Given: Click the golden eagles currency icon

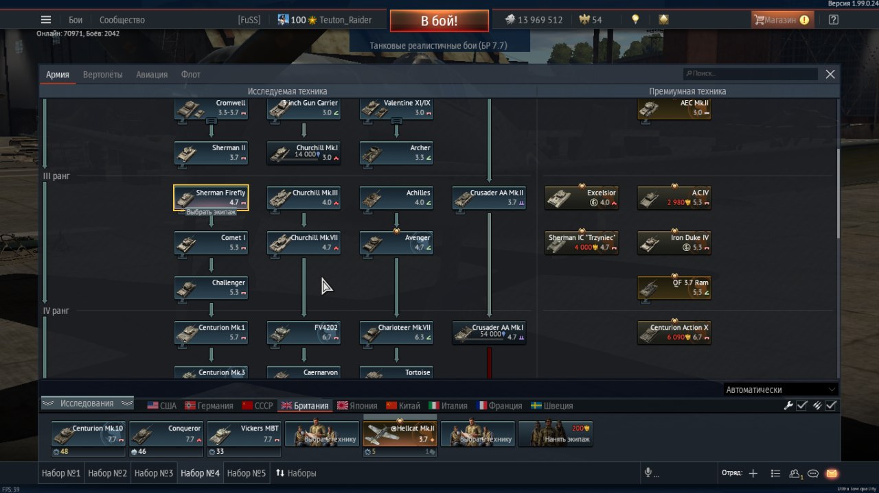Looking at the screenshot, I should click(584, 20).
